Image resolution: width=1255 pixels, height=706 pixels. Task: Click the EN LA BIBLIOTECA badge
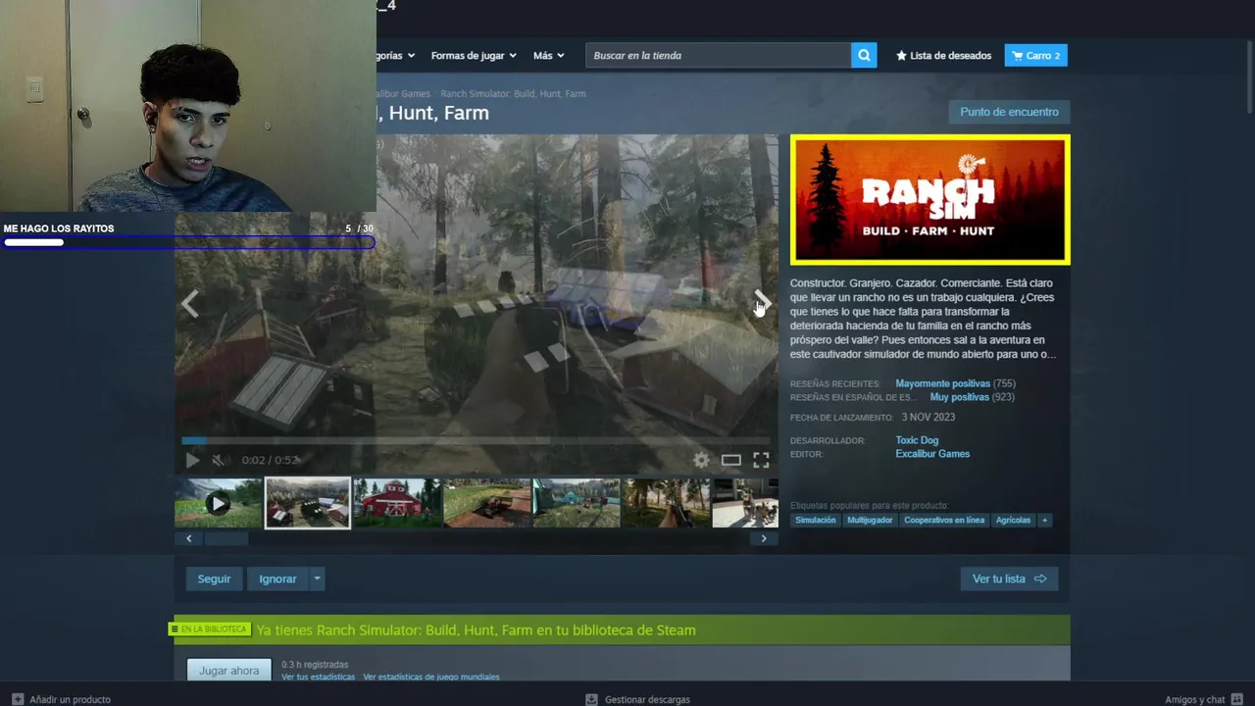coord(209,630)
